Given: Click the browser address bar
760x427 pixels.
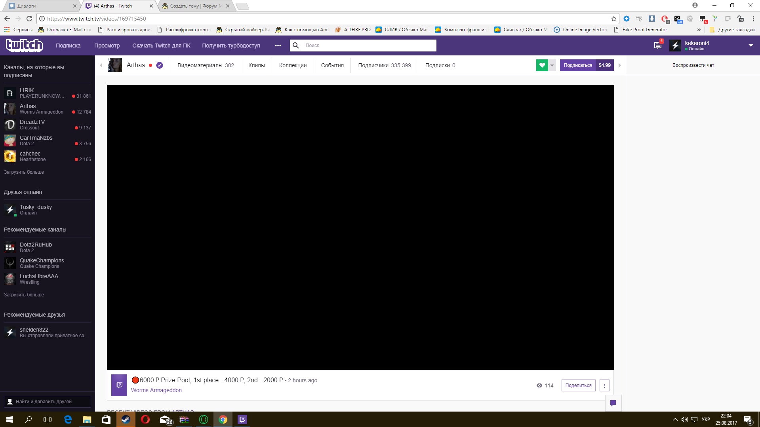Looking at the screenshot, I should point(328,19).
